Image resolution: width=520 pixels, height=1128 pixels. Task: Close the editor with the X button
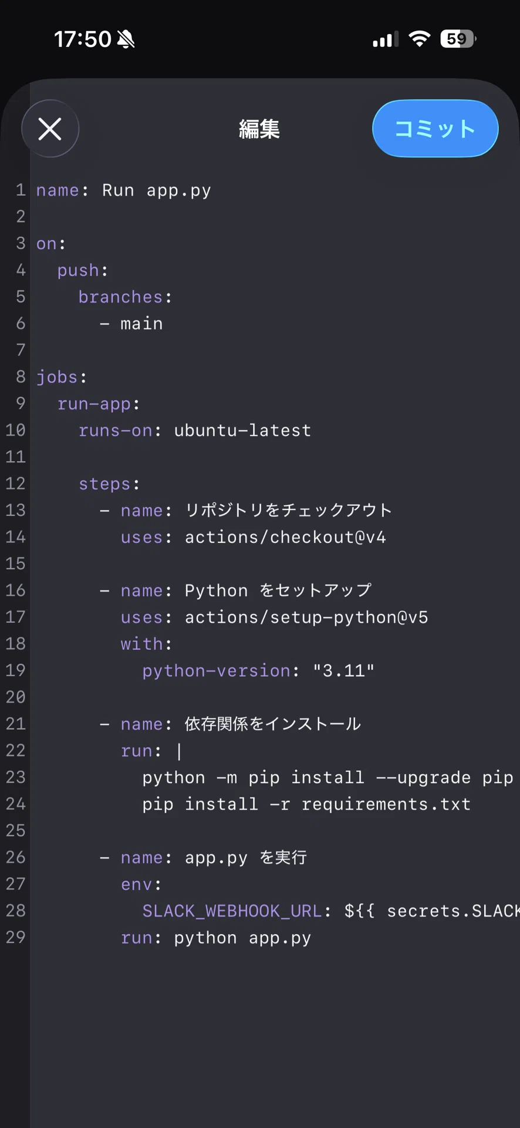50,129
